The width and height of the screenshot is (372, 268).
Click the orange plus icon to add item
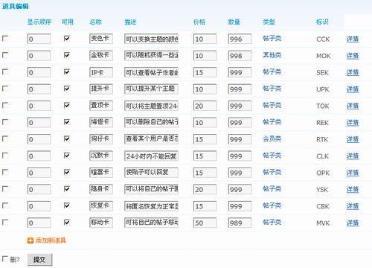click(31, 240)
